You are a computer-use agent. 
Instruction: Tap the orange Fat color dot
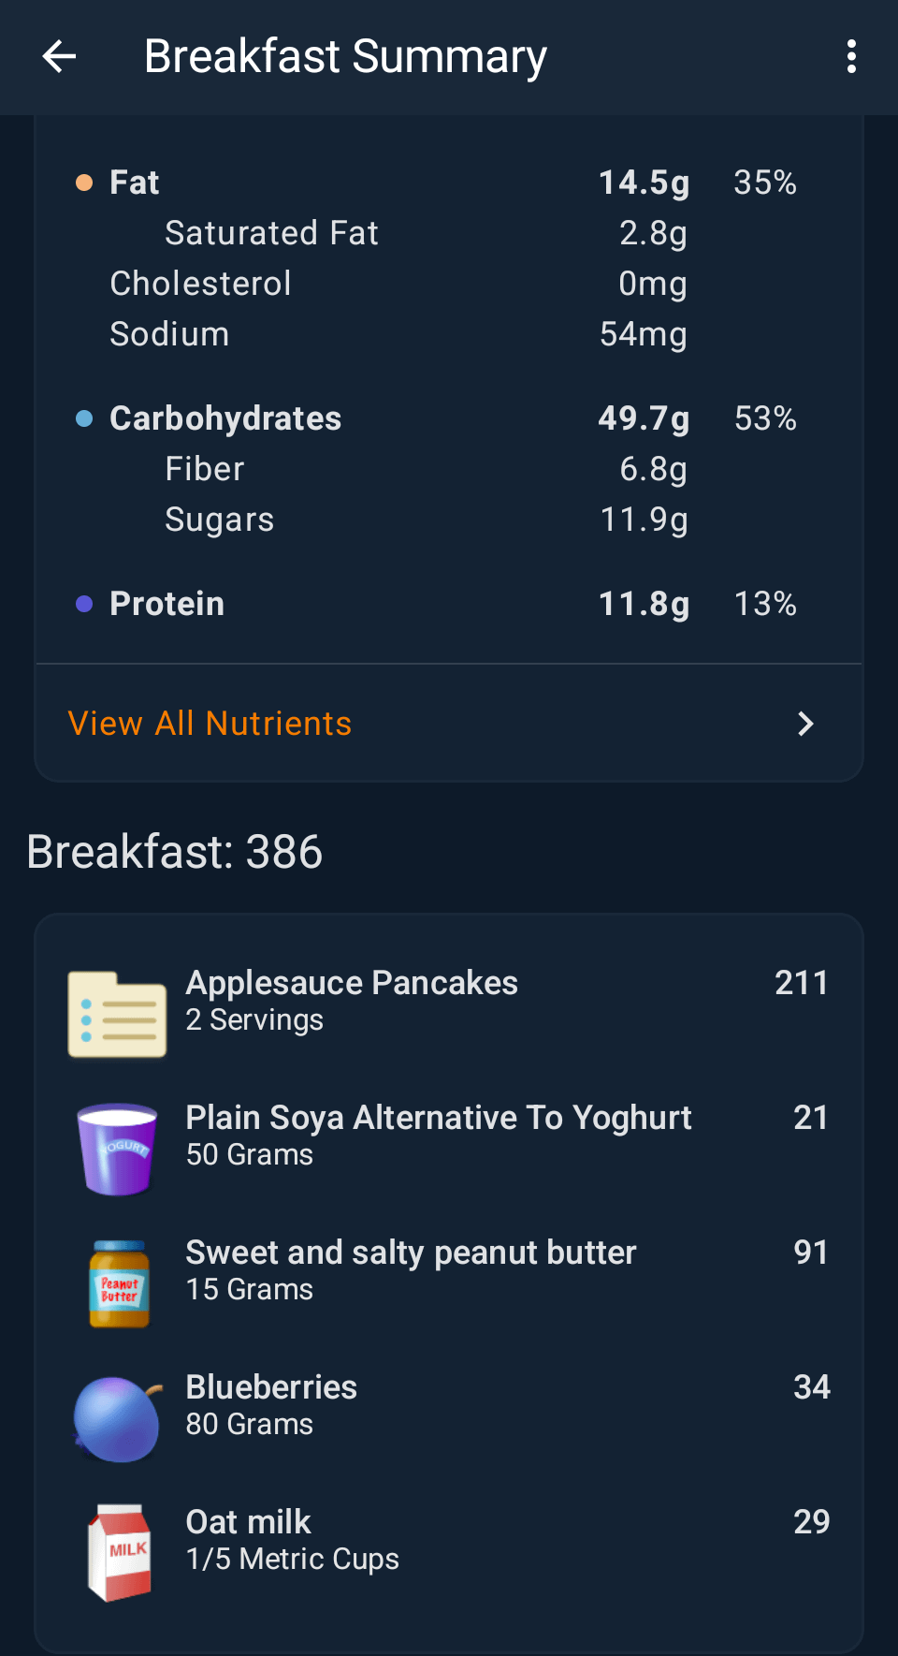pos(84,183)
